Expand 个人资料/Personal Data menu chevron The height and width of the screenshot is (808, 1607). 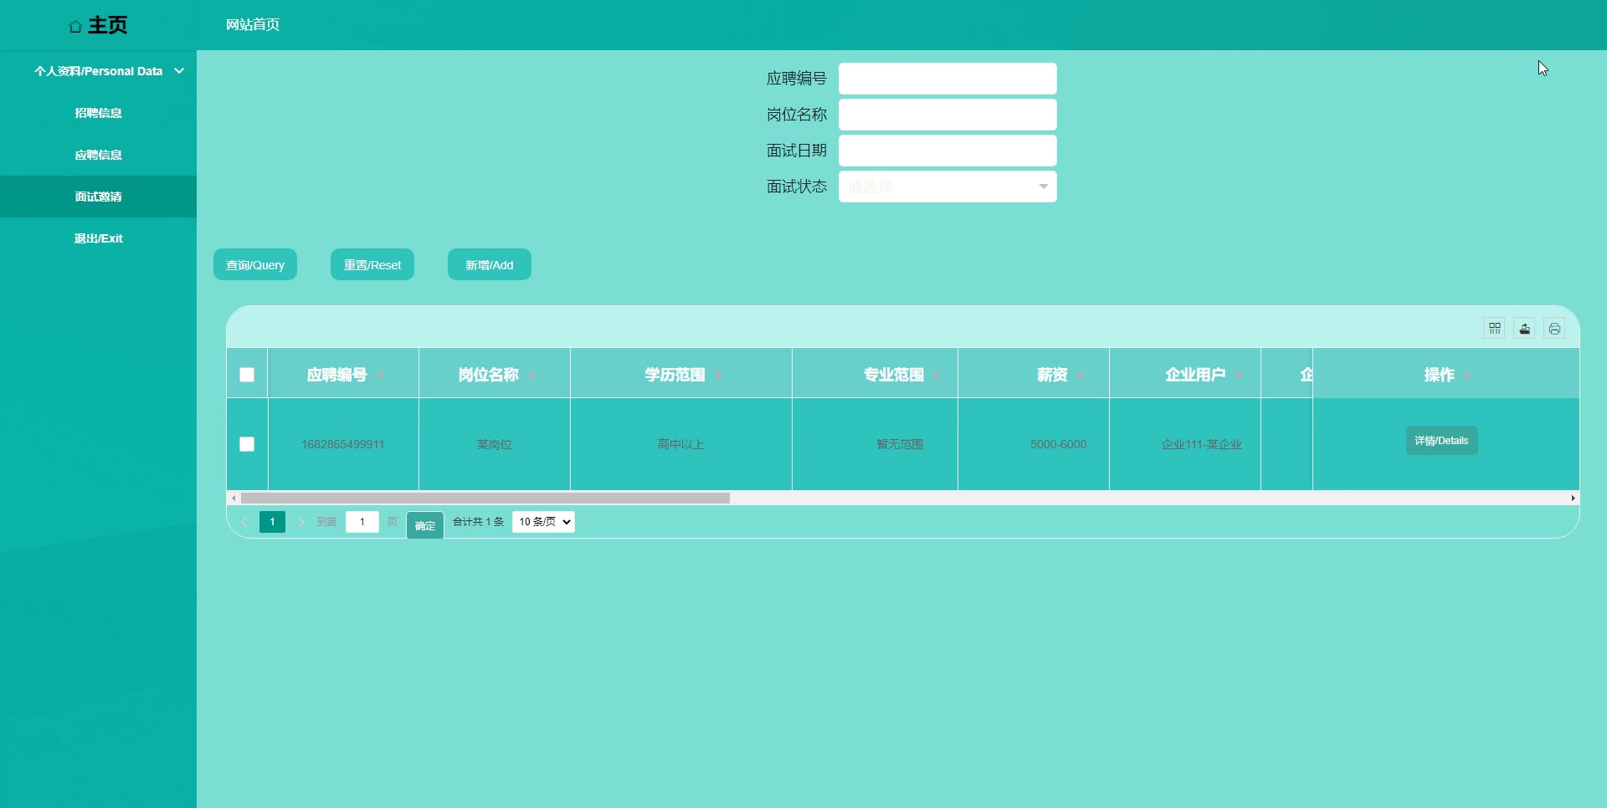pos(179,71)
